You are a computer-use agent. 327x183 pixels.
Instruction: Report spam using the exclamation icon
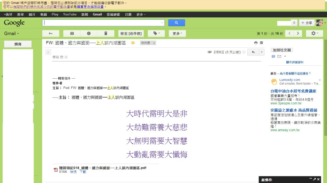click(x=89, y=34)
